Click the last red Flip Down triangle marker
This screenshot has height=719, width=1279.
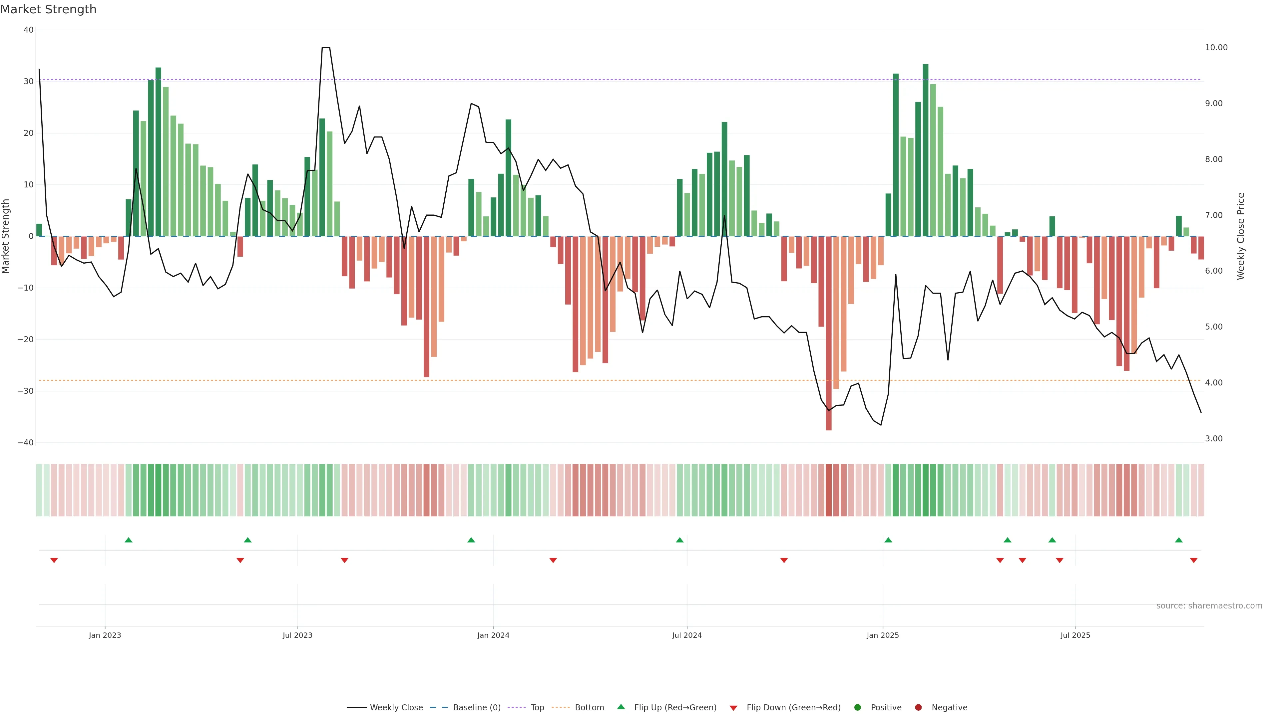pos(1194,560)
